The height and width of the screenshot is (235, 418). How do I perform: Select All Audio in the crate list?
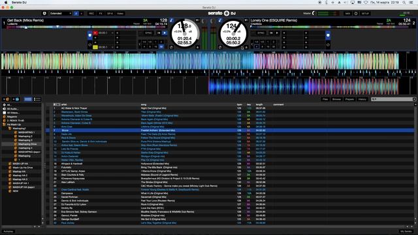[x=12, y=109]
